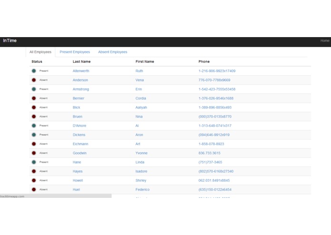Viewport: 331px width, 235px height.
Task: Select last name D'Amore
Action: tap(80, 126)
